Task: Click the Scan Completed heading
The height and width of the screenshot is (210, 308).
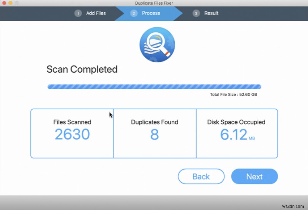Action: 82,69
